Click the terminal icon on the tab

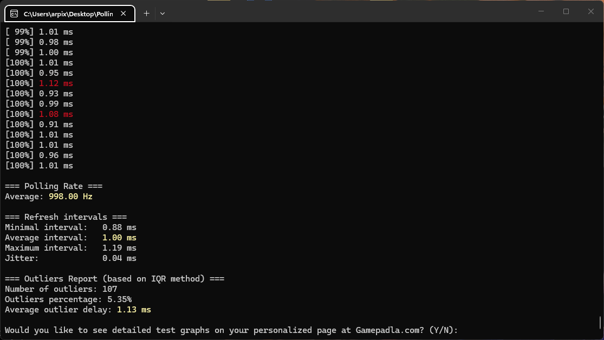(x=15, y=14)
